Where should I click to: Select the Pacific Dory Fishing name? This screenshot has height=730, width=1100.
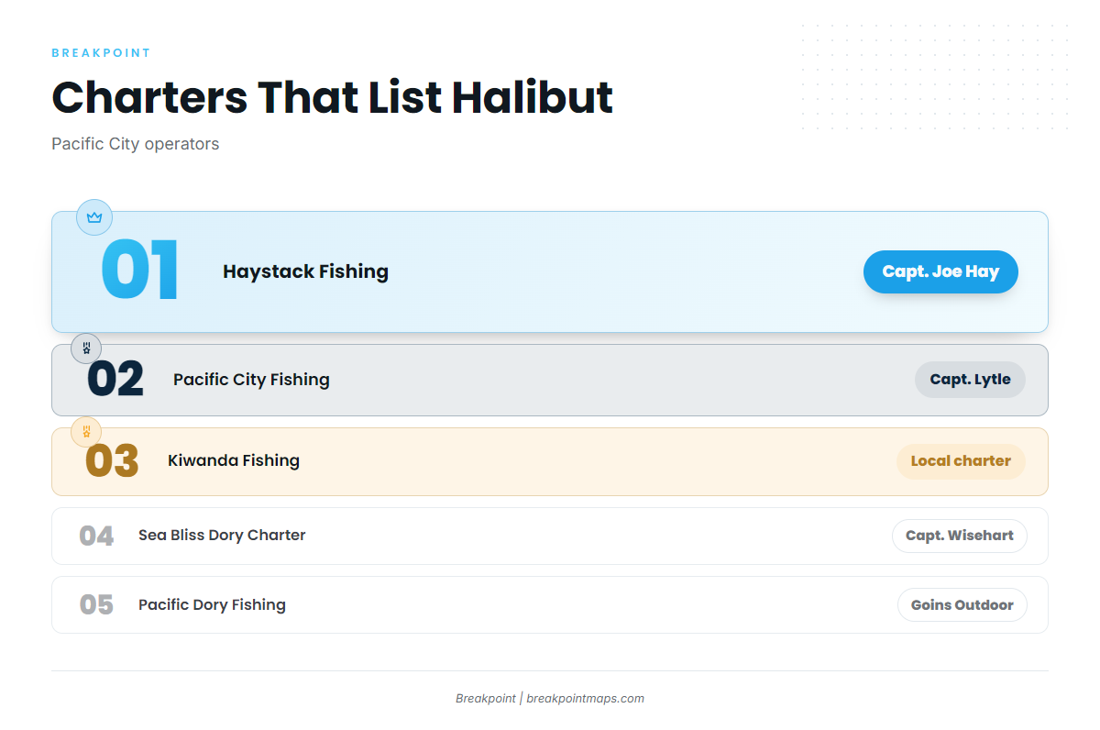click(212, 605)
